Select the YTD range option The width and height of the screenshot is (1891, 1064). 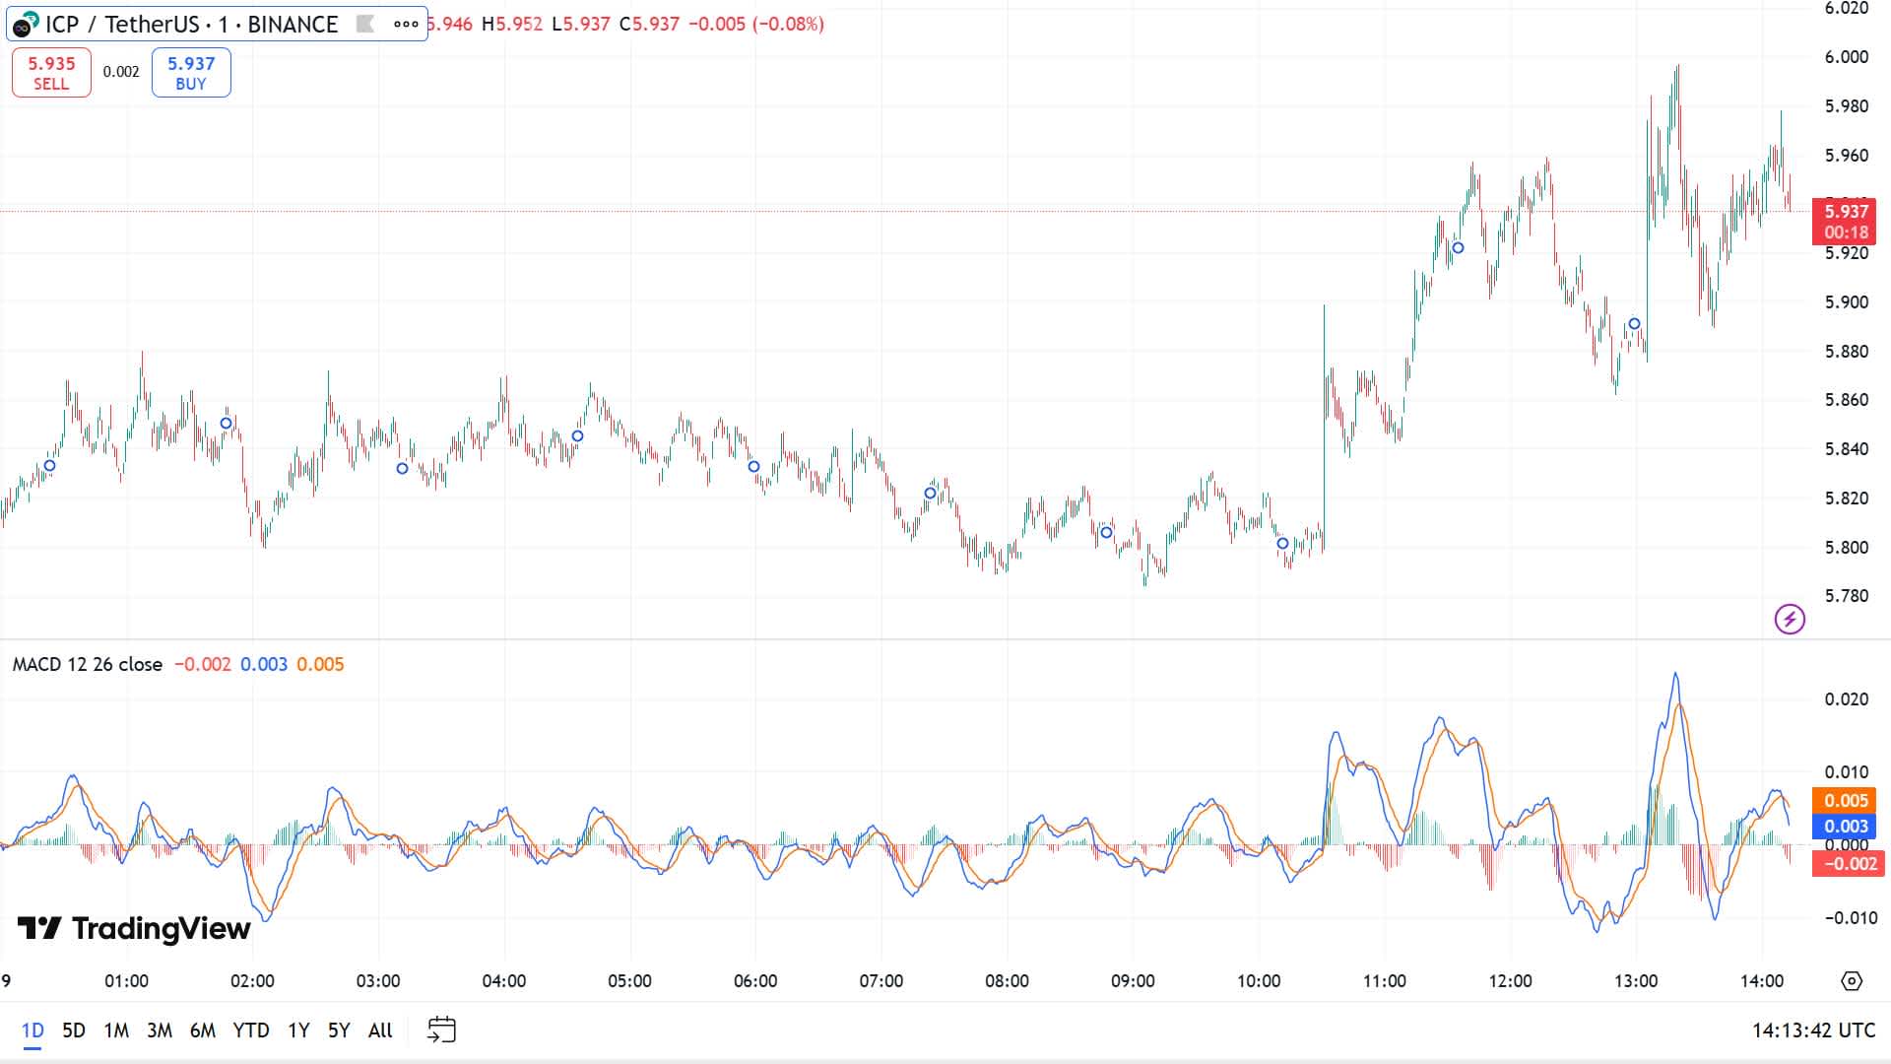(253, 1030)
